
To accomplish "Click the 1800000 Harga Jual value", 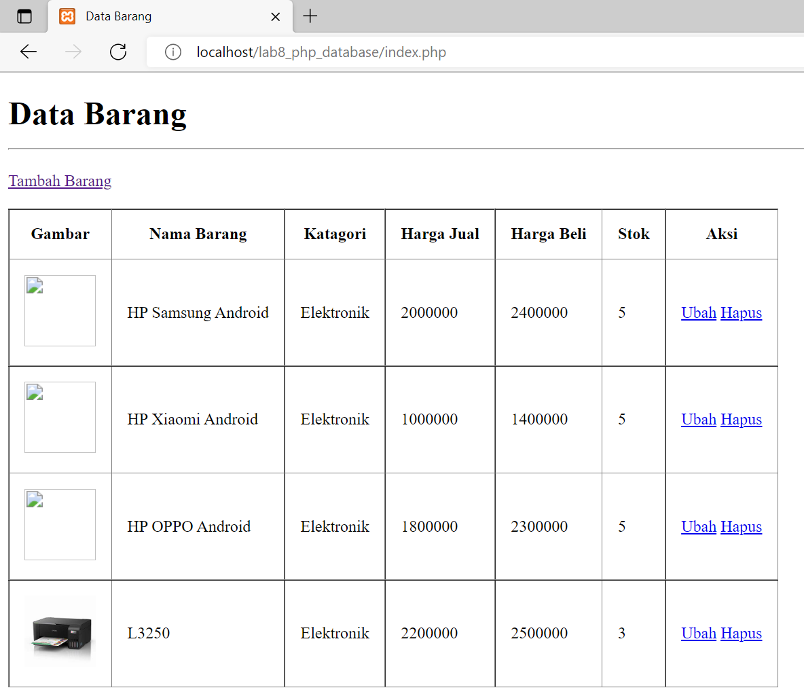I will pos(429,526).
